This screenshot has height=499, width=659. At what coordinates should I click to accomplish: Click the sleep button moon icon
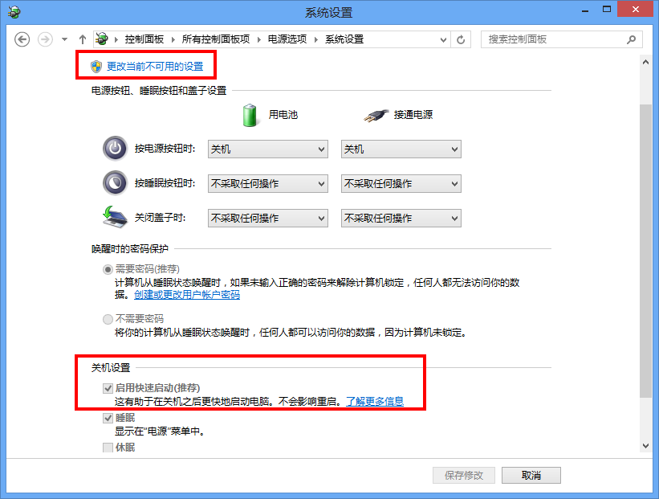[115, 183]
